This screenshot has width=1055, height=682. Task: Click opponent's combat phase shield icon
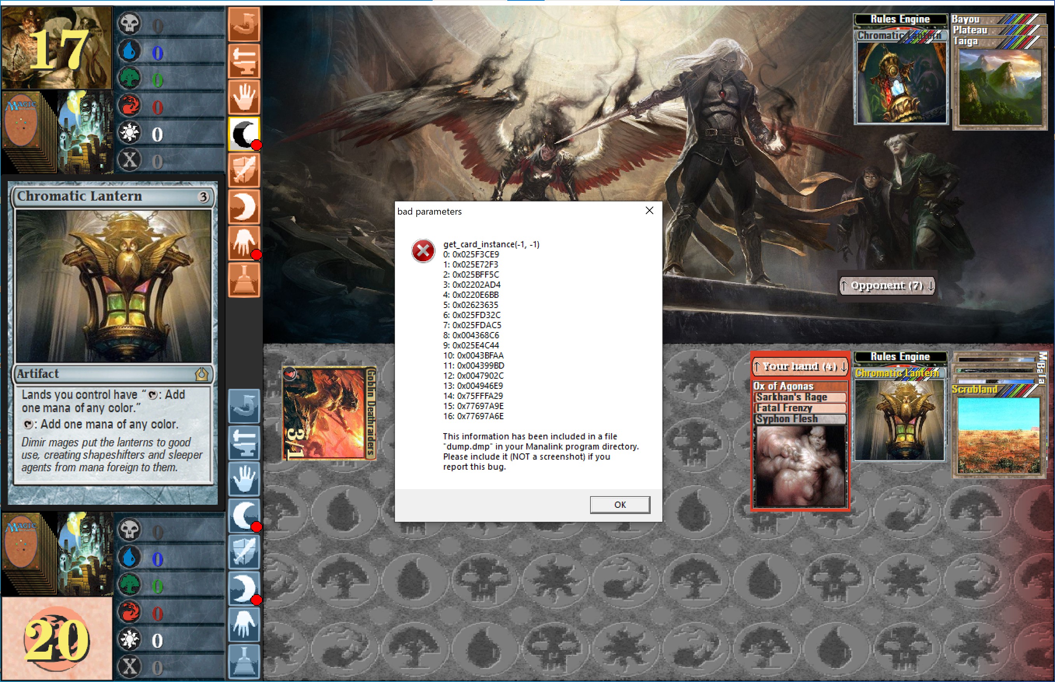[244, 170]
